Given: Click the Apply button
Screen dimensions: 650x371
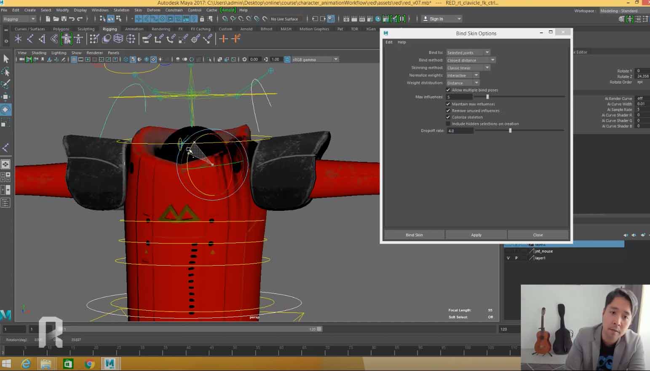Looking at the screenshot, I should click(x=476, y=235).
